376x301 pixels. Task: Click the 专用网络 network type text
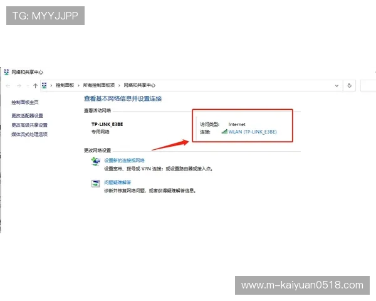click(100, 132)
